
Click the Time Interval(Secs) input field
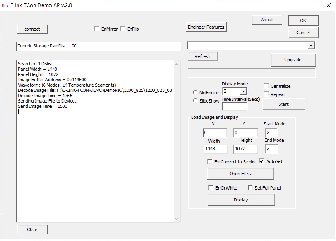(235, 107)
